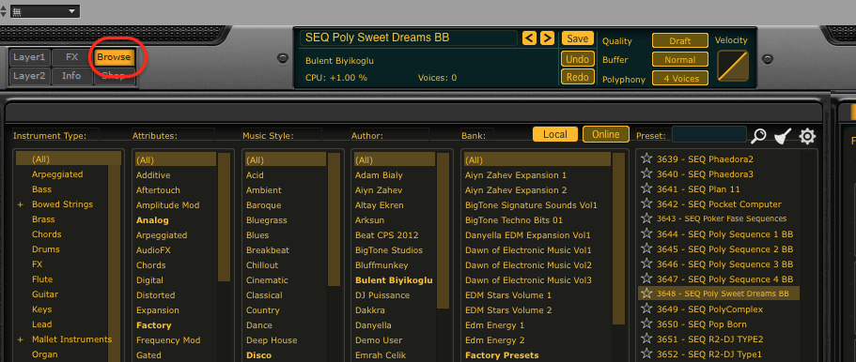856x362 pixels.
Task: Expand Mallet Instruments instrument type
Action: tap(21, 339)
